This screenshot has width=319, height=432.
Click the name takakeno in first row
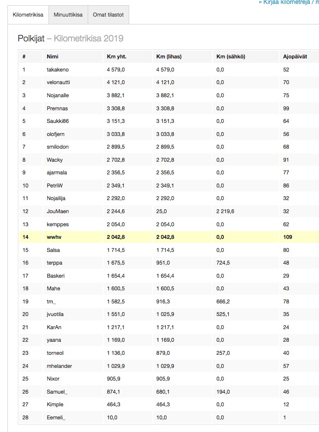[58, 70]
